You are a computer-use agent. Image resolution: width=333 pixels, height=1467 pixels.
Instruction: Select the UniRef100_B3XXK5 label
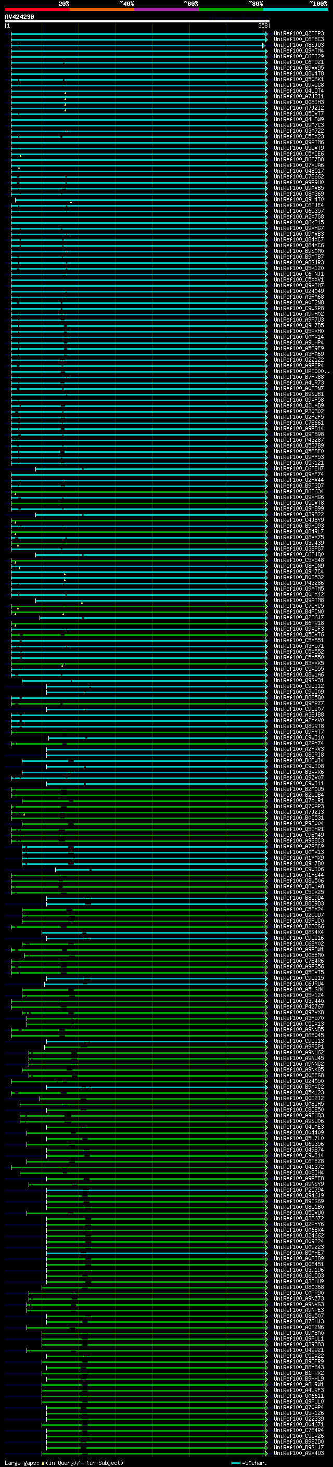click(299, 664)
